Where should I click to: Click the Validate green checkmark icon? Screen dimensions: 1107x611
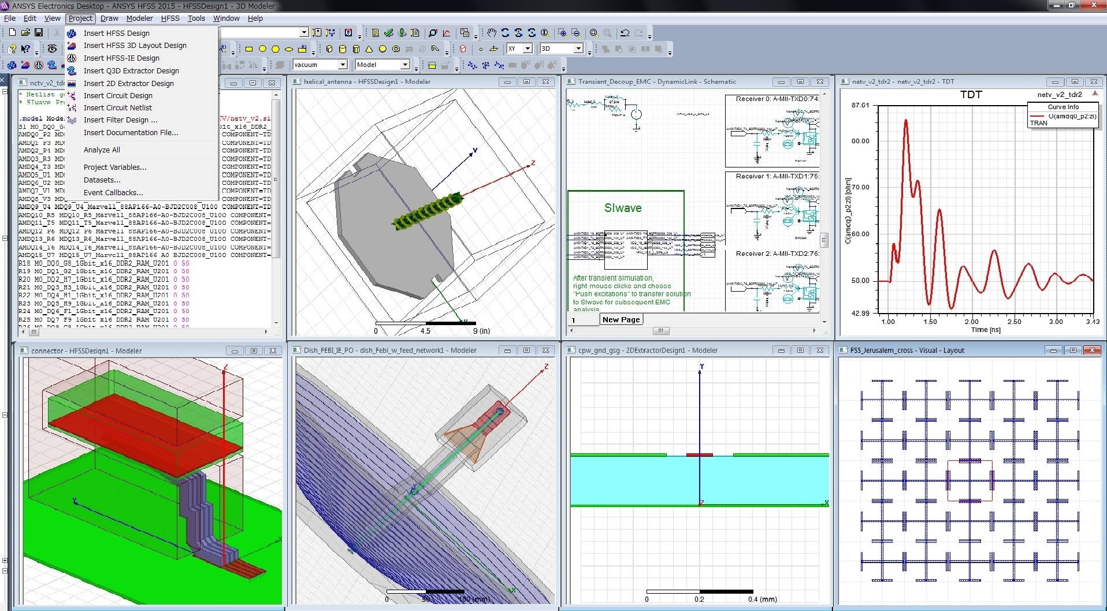click(389, 33)
